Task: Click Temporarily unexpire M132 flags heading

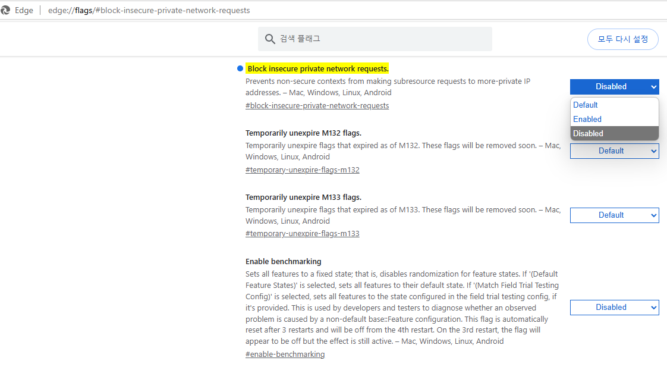Action: pos(303,133)
